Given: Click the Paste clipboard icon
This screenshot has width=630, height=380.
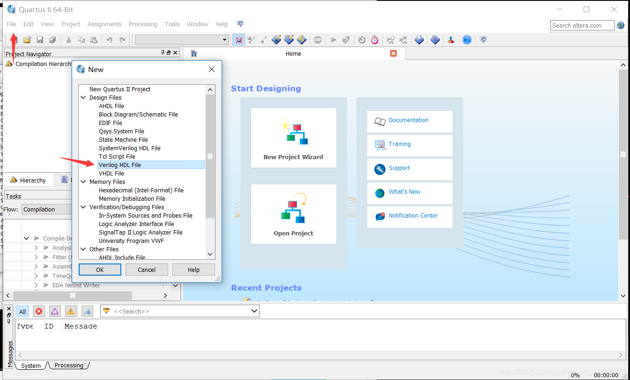Looking at the screenshot, I should (94, 40).
